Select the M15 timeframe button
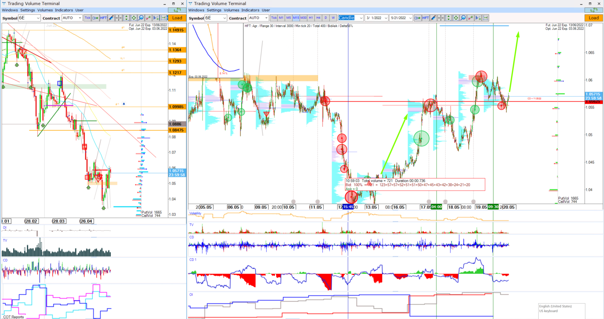The image size is (604, 319). tap(296, 18)
